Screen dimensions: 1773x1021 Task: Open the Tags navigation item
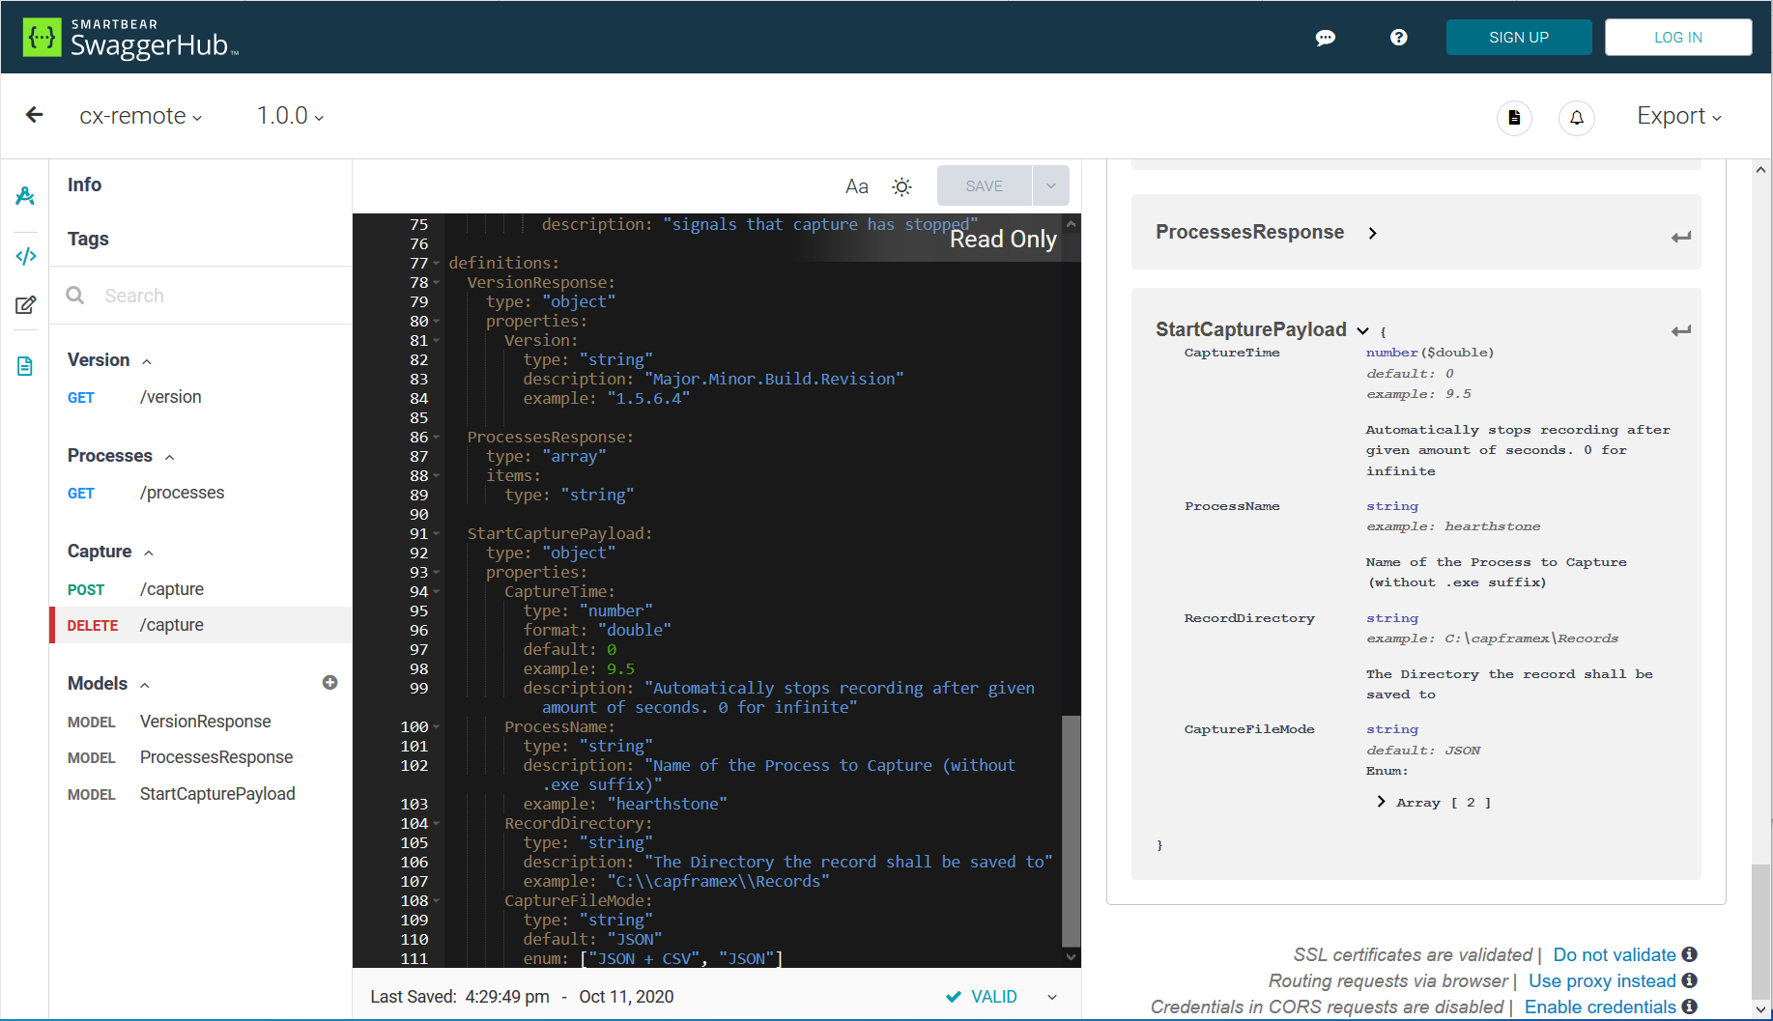(x=88, y=239)
